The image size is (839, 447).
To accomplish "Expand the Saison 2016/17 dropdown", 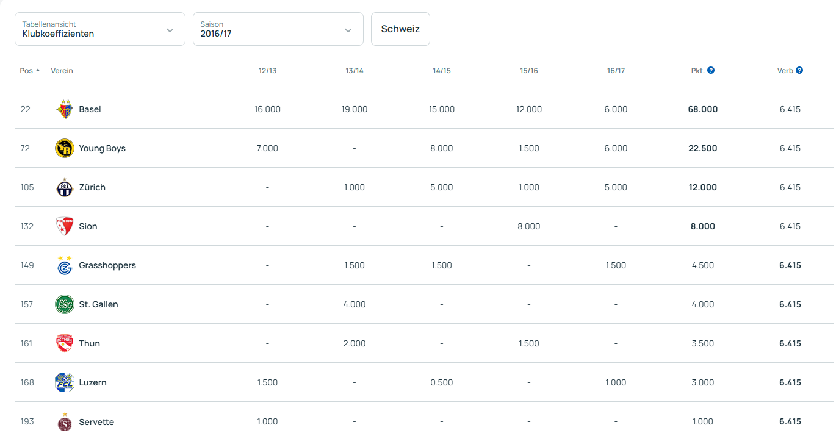I will pos(278,29).
